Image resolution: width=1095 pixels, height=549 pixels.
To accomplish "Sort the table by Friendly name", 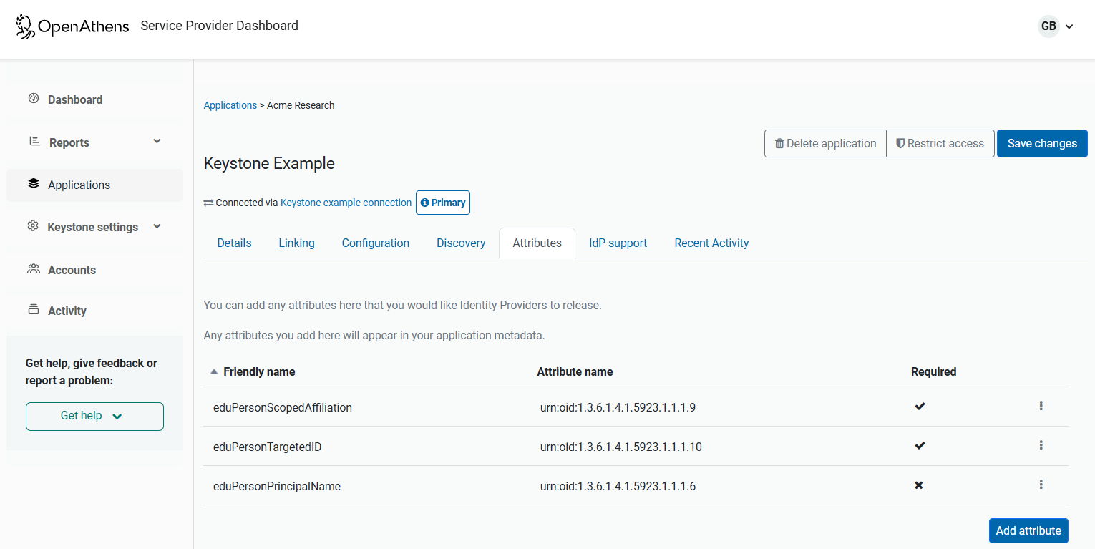I will pos(259,371).
